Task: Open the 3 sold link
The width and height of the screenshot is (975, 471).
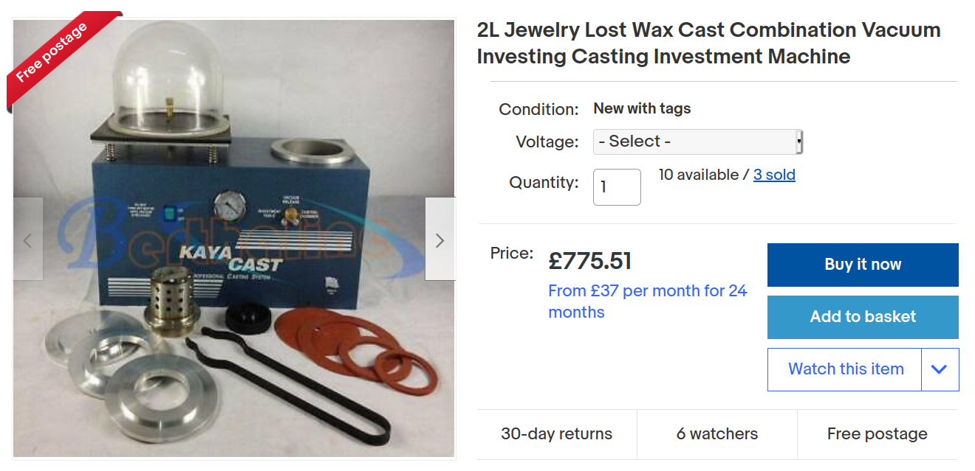Action: tap(774, 175)
